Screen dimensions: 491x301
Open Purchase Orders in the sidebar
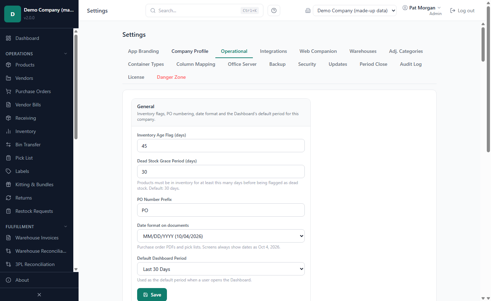pos(37,91)
